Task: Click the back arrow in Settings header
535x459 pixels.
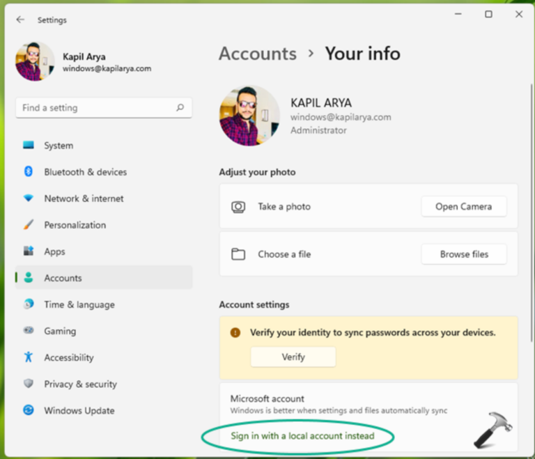Action: click(x=20, y=20)
